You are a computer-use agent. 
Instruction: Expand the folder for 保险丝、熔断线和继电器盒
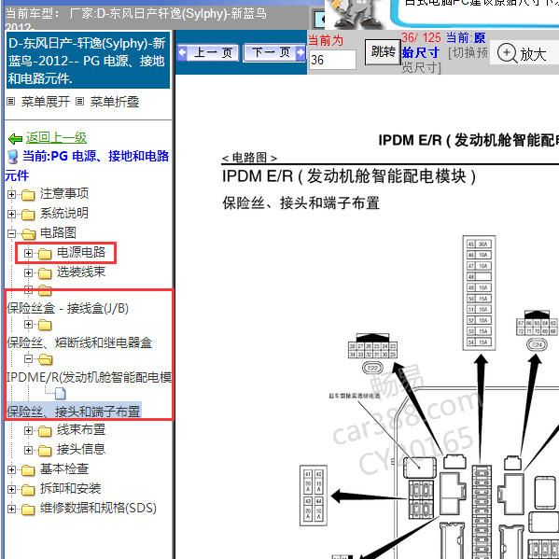29,325
